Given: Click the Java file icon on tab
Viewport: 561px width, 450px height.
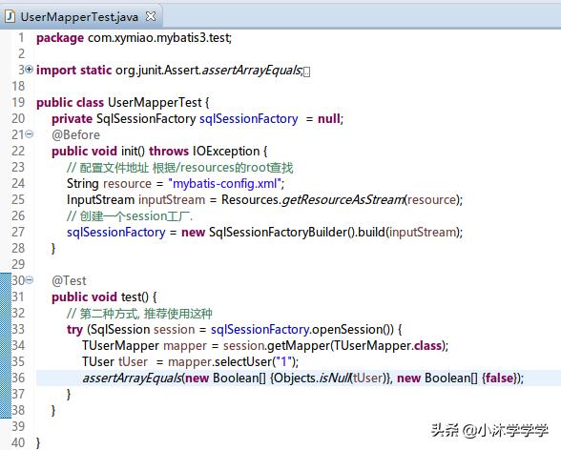Looking at the screenshot, I should click(10, 16).
